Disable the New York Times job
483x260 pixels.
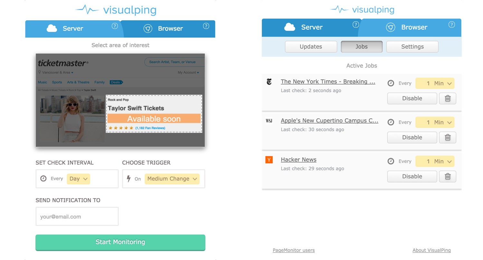[x=412, y=98]
